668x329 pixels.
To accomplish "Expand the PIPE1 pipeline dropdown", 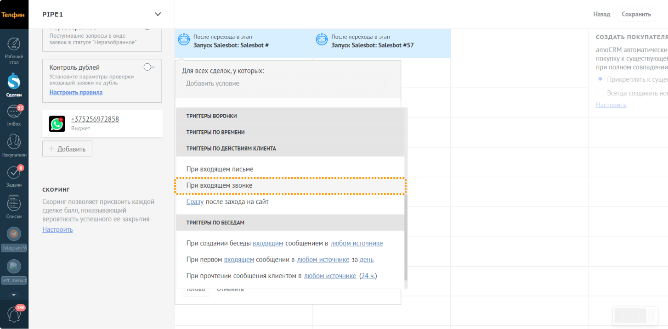I will coord(158,14).
